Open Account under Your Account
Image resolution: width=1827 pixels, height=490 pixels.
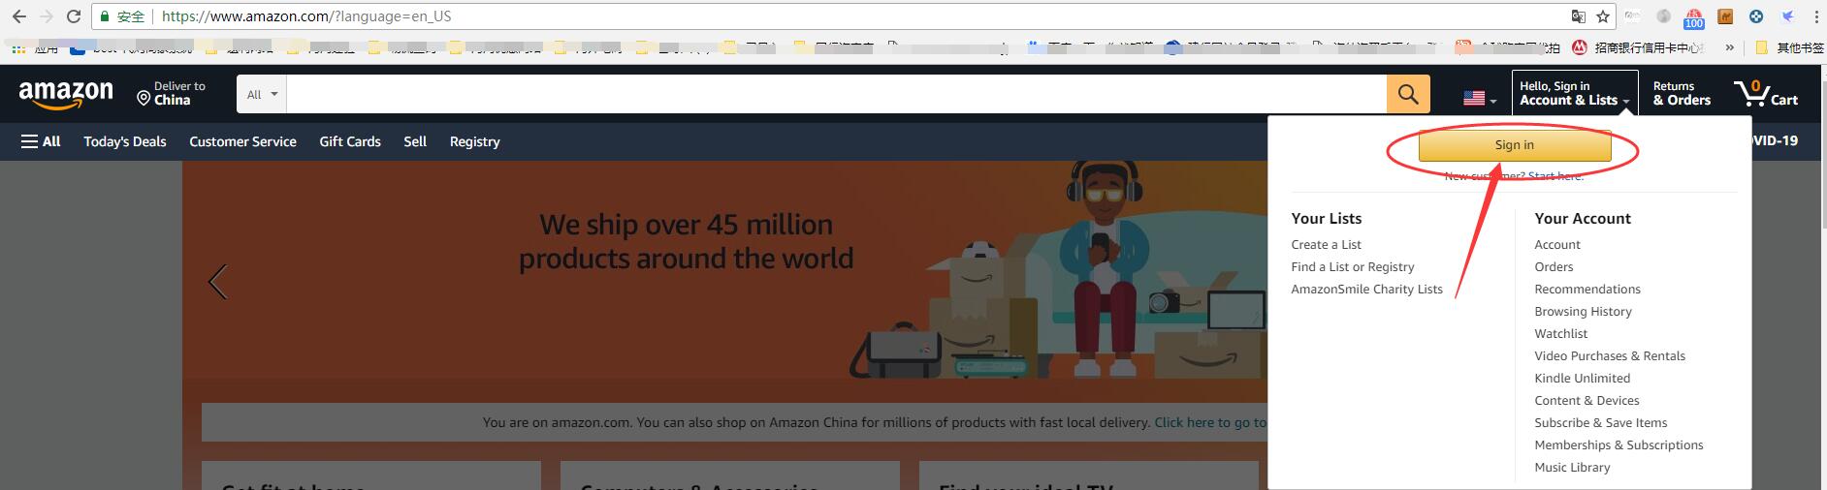1556,245
